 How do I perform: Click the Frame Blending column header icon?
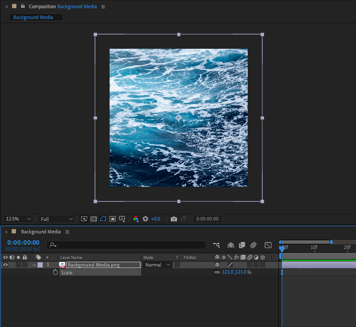click(243, 258)
